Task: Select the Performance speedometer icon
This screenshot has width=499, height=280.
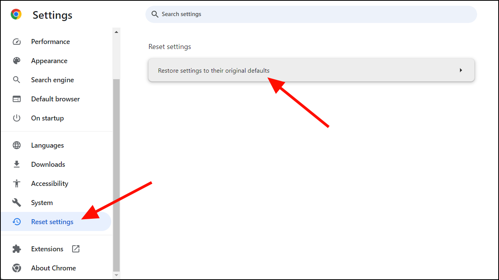Action: [17, 41]
